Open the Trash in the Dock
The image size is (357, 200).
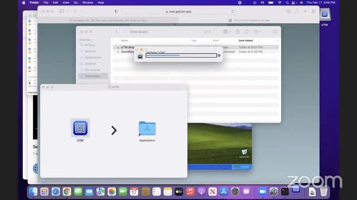[324, 192]
